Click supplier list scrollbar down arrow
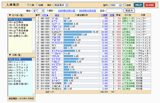Viewport: 160px width, 103px height. click(x=34, y=51)
